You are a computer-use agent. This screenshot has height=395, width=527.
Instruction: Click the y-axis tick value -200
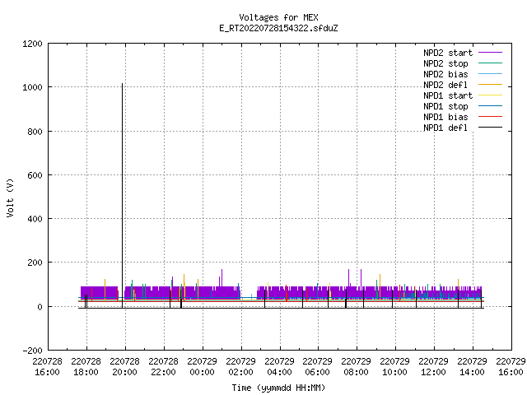[x=32, y=351]
